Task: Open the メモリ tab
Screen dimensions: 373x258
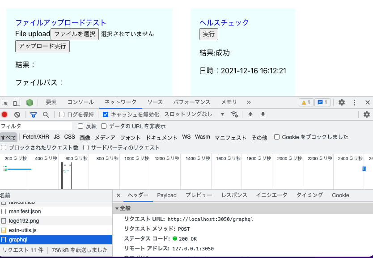Action: click(229, 102)
